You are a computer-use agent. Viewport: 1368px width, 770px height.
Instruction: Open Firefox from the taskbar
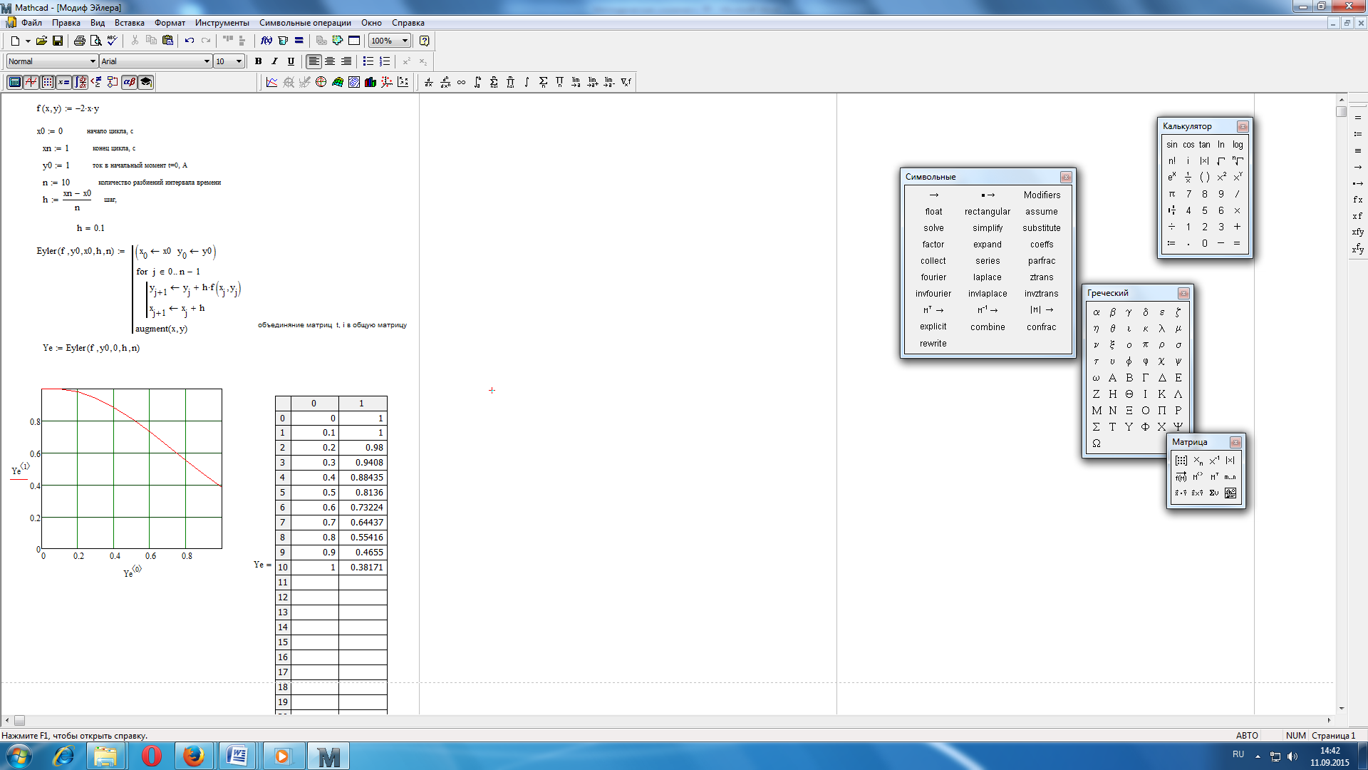pos(194,756)
